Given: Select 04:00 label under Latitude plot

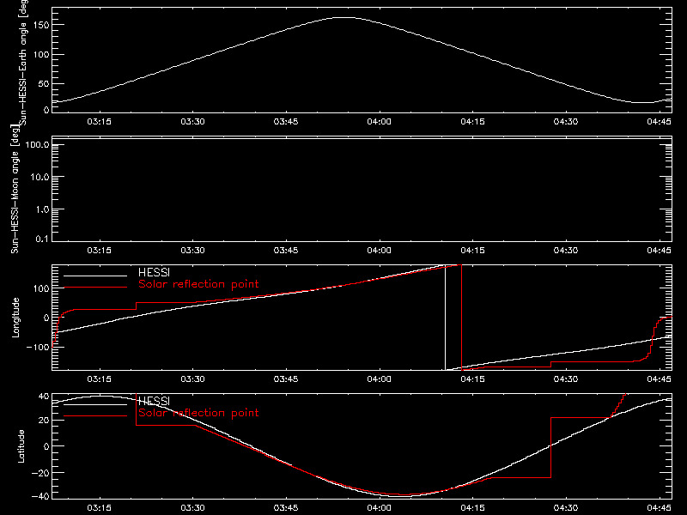Looking at the screenshot, I should tap(379, 507).
